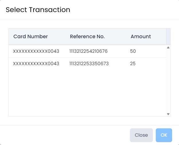Screen dimensions: 179x145
Task: Click the Reference No. column header
Action: pos(87,36)
